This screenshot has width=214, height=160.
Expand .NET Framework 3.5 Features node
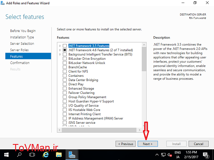[60, 46]
